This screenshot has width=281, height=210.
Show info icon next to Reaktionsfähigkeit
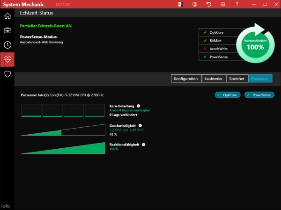[x=144, y=145]
